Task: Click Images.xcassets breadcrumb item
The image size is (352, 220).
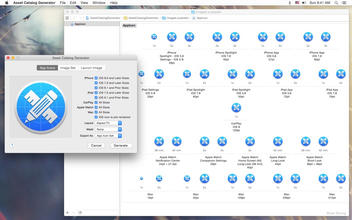Action: [x=175, y=18]
